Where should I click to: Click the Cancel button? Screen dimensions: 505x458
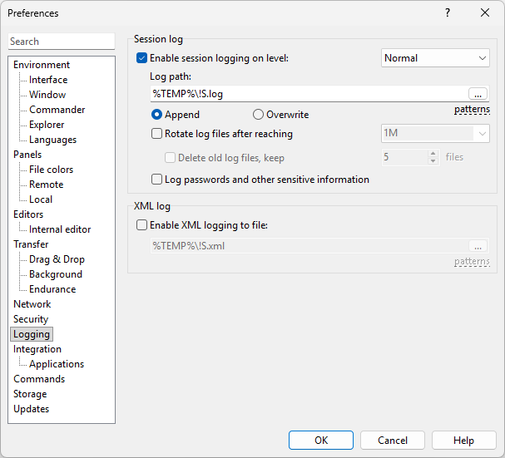click(393, 441)
